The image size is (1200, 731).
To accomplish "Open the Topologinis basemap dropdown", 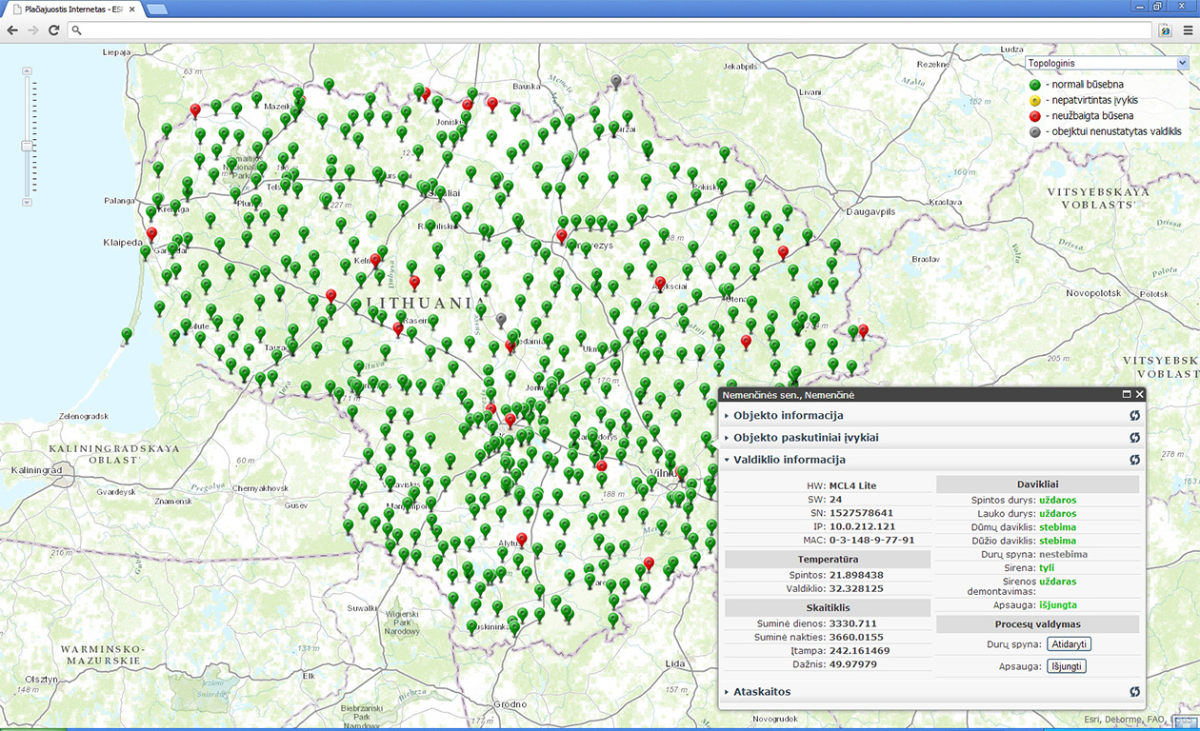I will 1108,63.
